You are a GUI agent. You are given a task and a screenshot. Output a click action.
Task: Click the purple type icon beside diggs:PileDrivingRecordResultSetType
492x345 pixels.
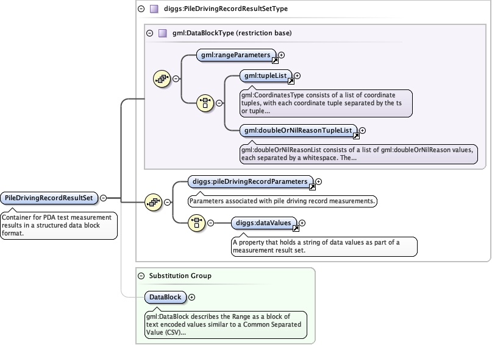coord(154,9)
